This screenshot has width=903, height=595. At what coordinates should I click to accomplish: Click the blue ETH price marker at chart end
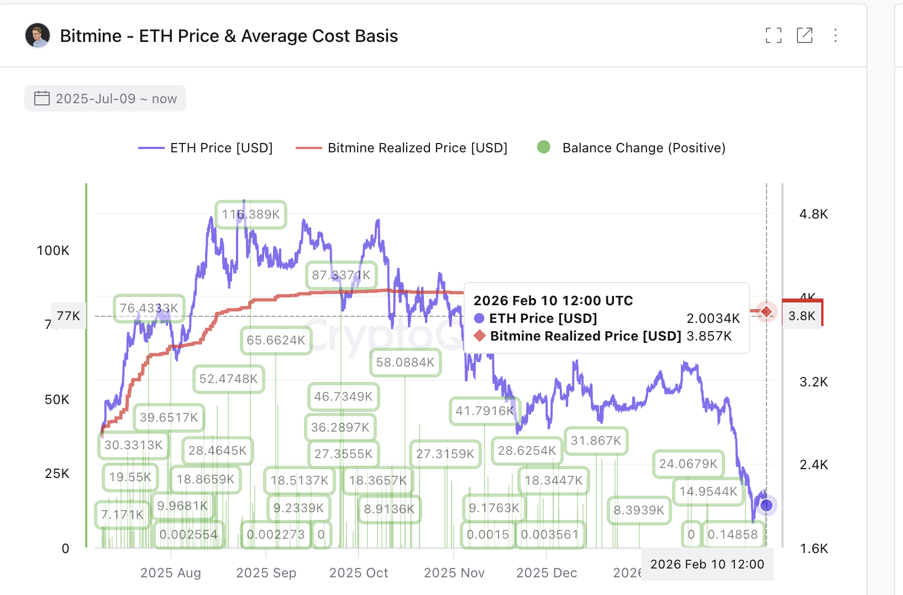tap(766, 505)
